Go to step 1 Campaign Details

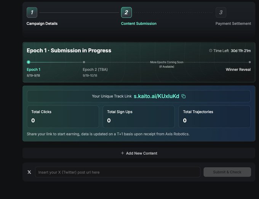(x=32, y=13)
